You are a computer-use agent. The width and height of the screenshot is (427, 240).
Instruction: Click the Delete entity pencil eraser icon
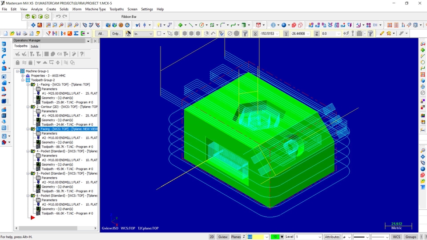click(x=382, y=33)
